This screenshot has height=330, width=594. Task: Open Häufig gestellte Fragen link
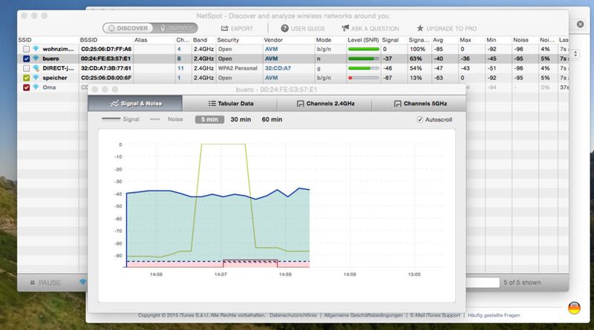tap(494, 315)
